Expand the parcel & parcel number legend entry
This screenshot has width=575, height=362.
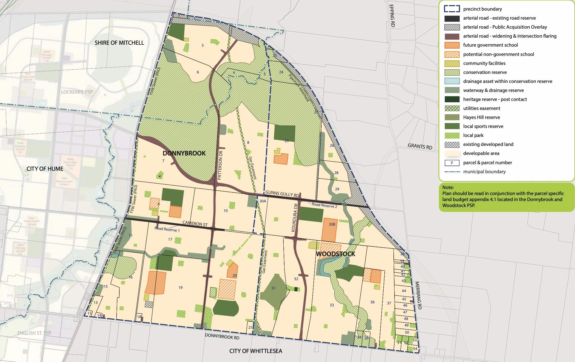click(x=452, y=162)
